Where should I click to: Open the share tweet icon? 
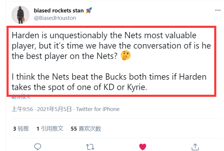195,147
